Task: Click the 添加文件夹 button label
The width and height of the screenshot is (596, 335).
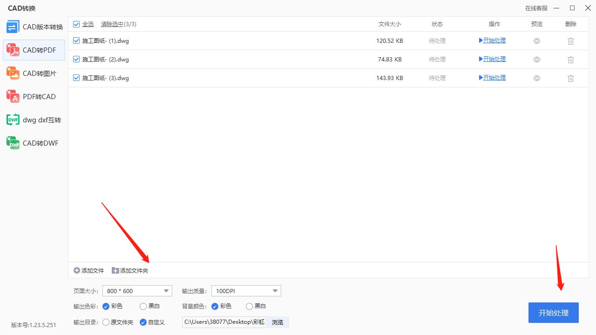Action: [134, 271]
